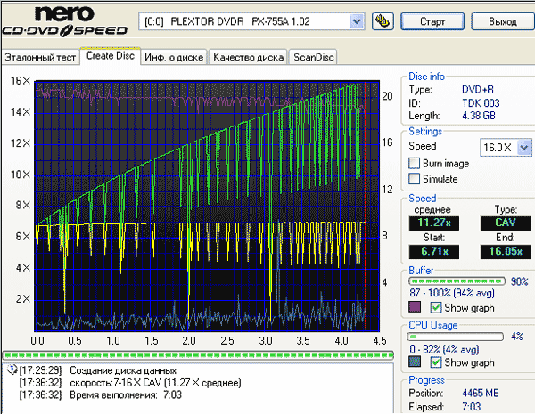The height and width of the screenshot is (414, 535).
Task: Click the blue CPU usage color swatch
Action: 415,361
